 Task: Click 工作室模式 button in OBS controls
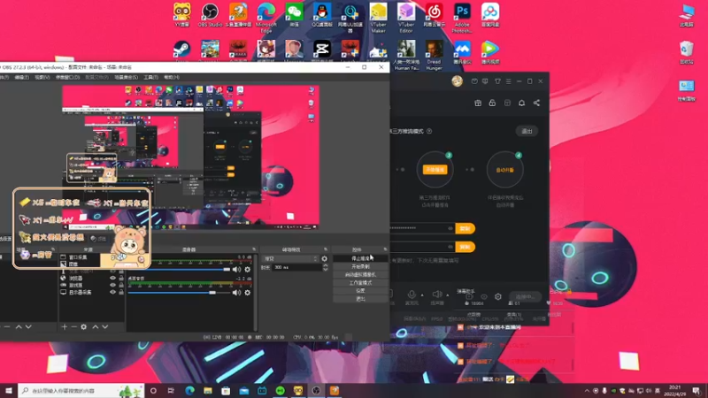coord(360,283)
